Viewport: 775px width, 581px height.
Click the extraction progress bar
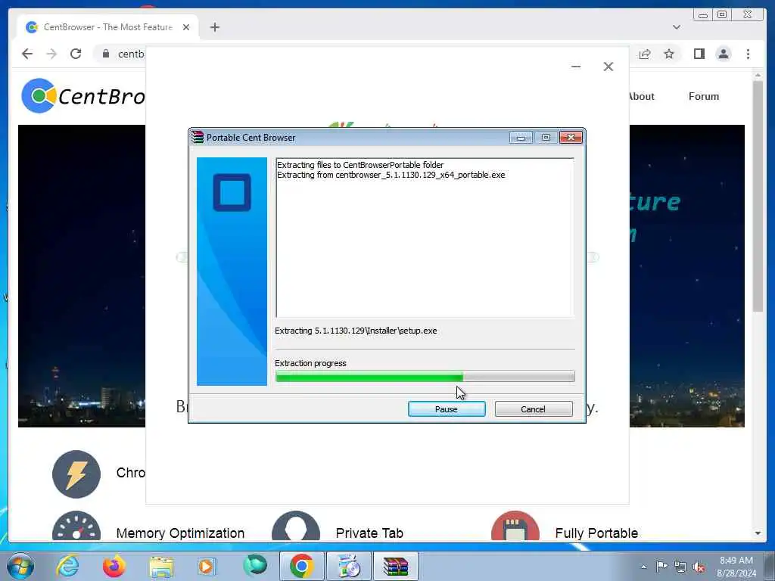tap(425, 377)
